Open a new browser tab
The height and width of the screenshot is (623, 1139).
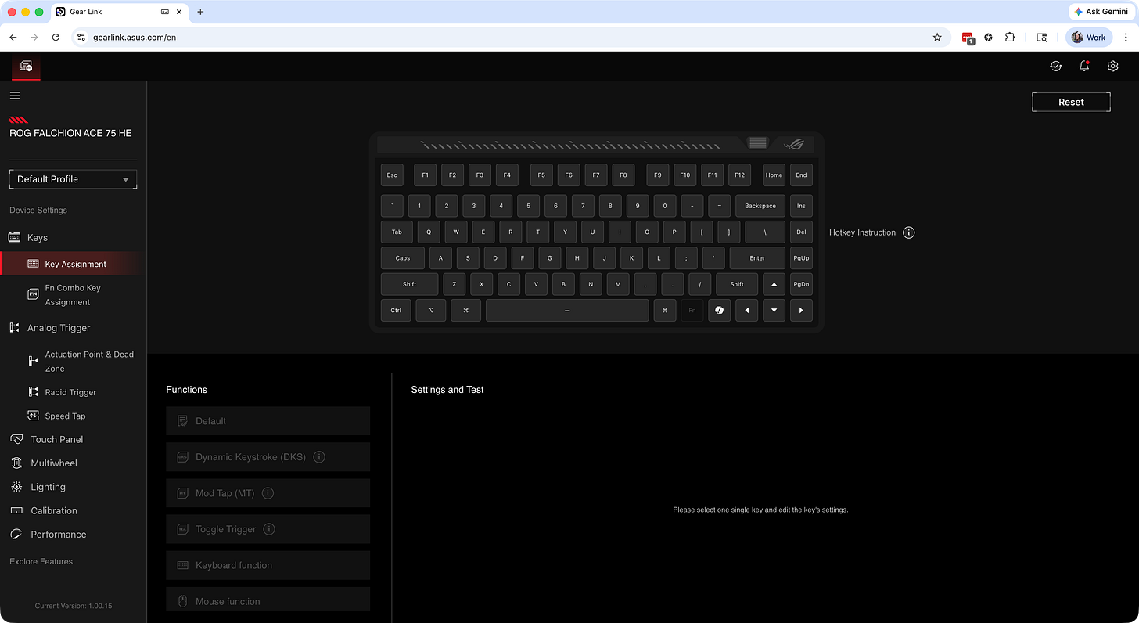click(x=200, y=12)
